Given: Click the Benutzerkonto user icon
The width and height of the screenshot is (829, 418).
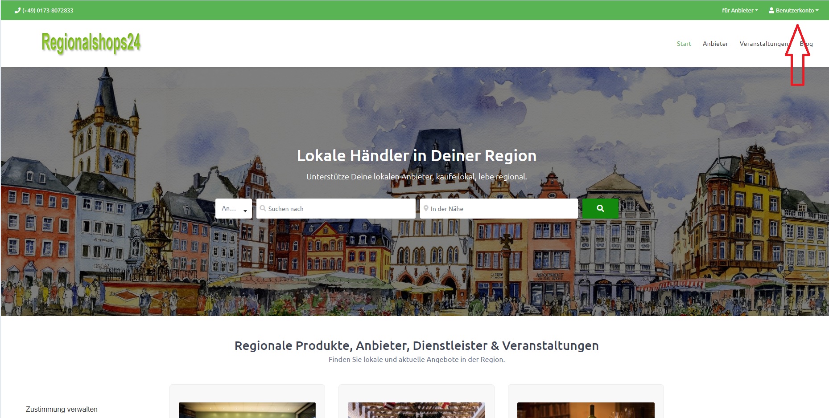Looking at the screenshot, I should tap(771, 10).
